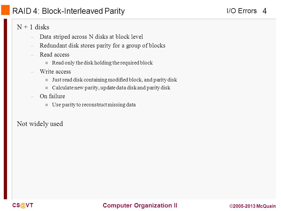Click the slide title RAID 4: Block-Interleaved Parity
Viewport: 281px width, 211px height.
[68, 11]
